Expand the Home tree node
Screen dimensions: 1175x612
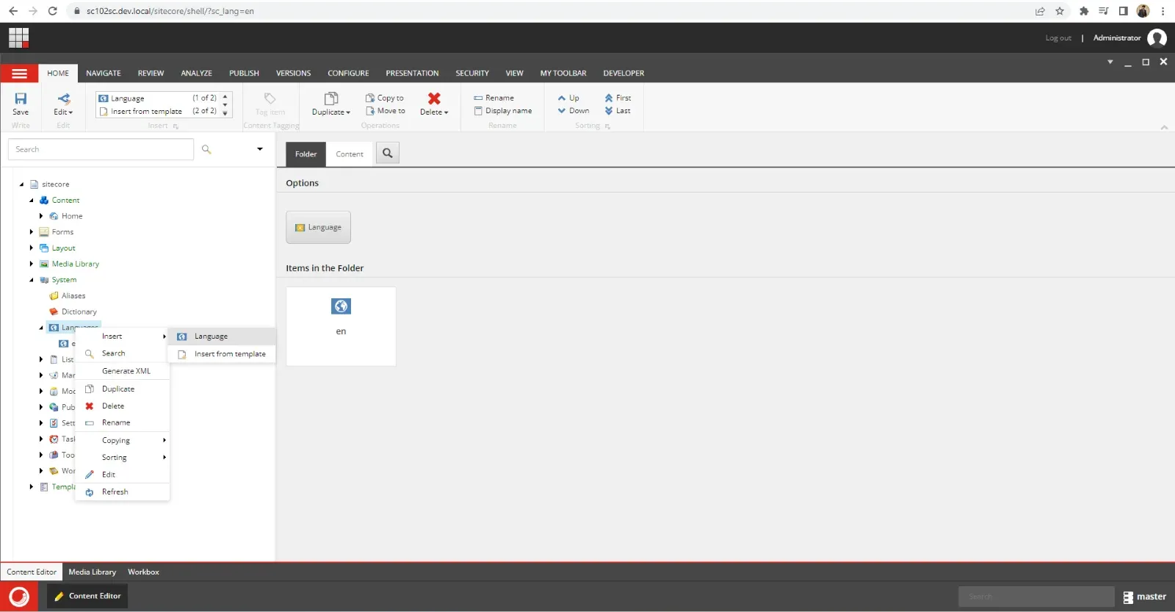[x=41, y=216]
